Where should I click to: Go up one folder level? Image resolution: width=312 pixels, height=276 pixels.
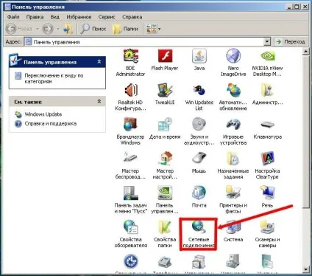coord(68,29)
